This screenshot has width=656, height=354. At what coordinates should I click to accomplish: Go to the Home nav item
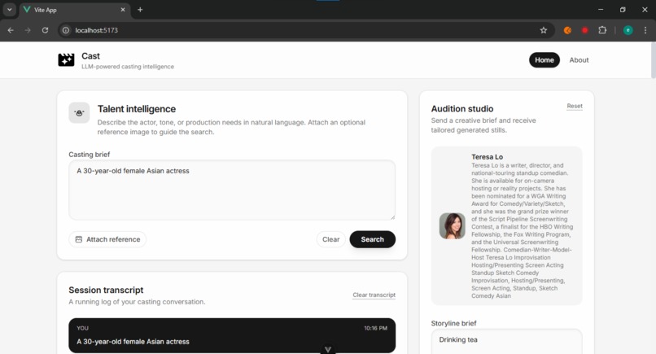click(544, 60)
